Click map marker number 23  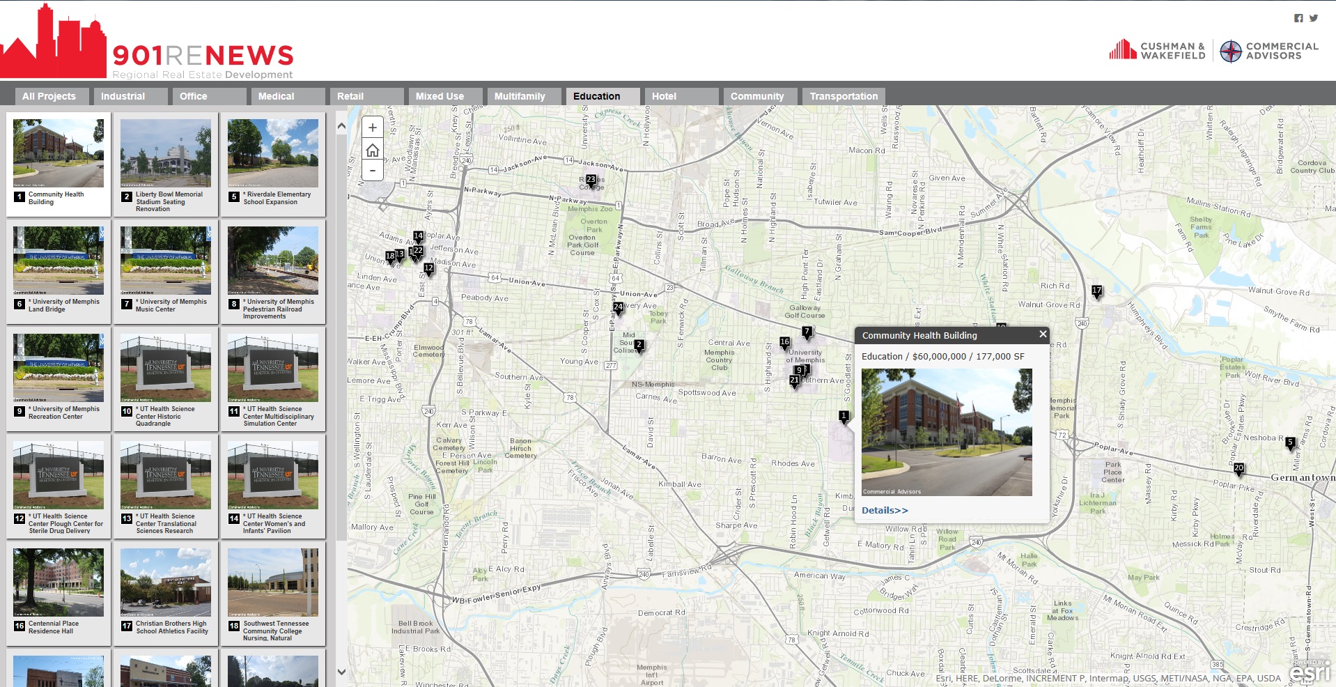591,180
